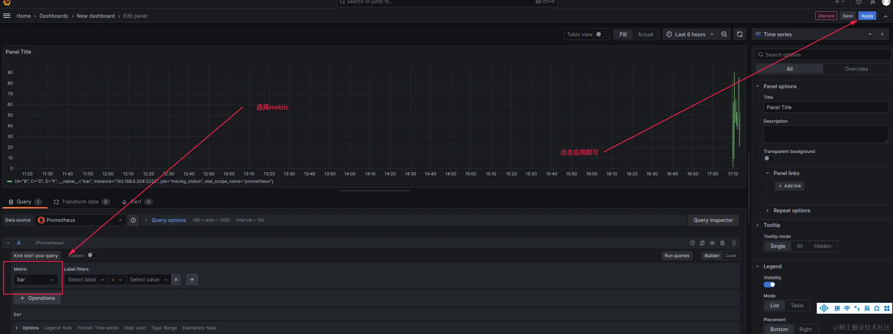Viewport: 893px width, 334px height.
Task: Add a label filter with the plus icon
Action: point(192,280)
